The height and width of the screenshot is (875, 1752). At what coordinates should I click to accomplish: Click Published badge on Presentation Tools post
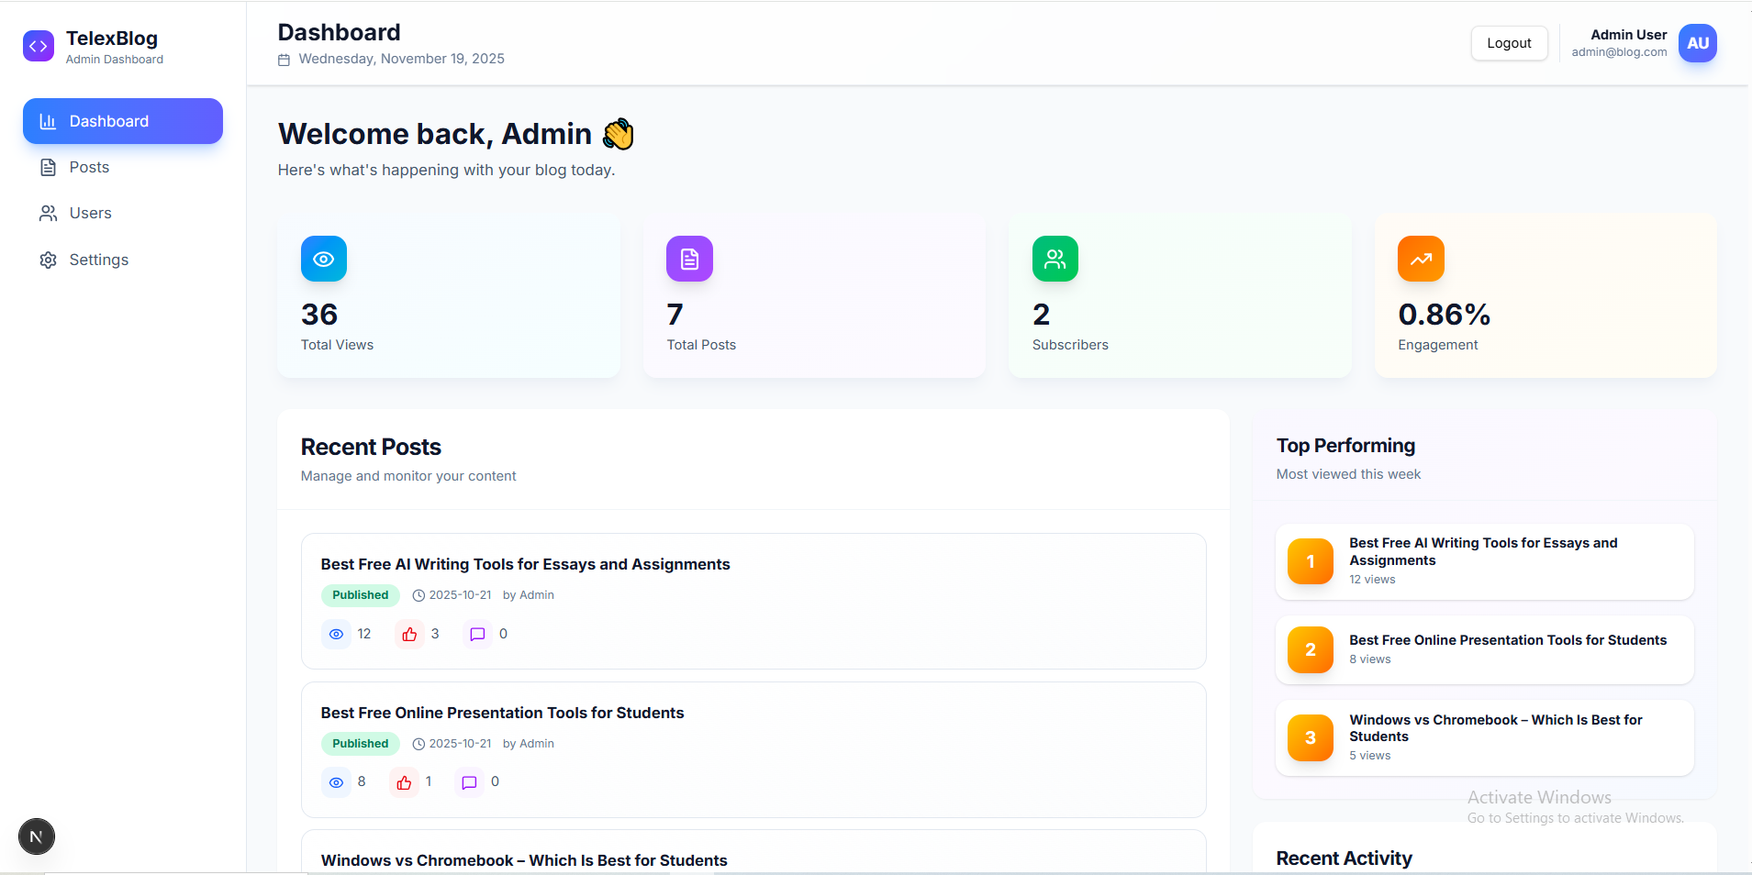click(x=360, y=744)
